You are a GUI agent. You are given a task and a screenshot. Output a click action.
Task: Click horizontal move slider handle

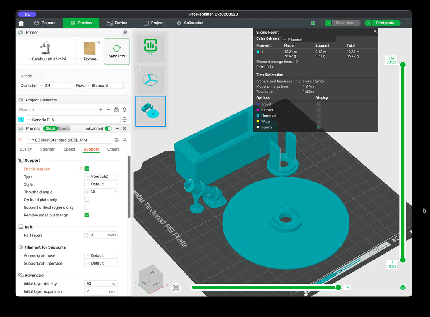click(x=338, y=287)
